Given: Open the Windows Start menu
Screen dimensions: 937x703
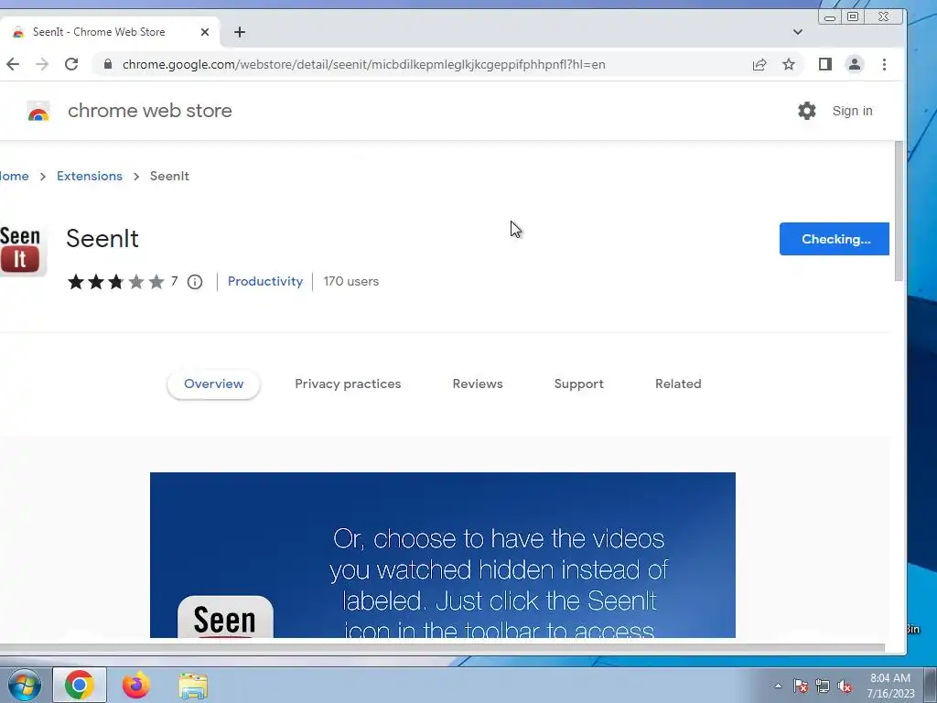Looking at the screenshot, I should [24, 685].
